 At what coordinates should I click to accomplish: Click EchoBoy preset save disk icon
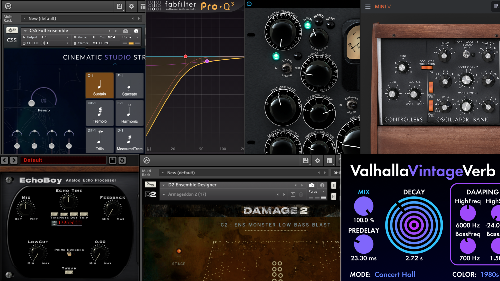113,160
